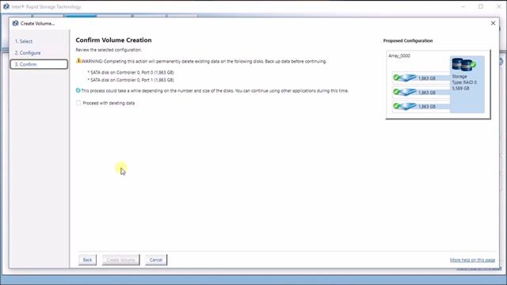Maximize the Intel Rapid Storage Technology window

tap(481, 6)
